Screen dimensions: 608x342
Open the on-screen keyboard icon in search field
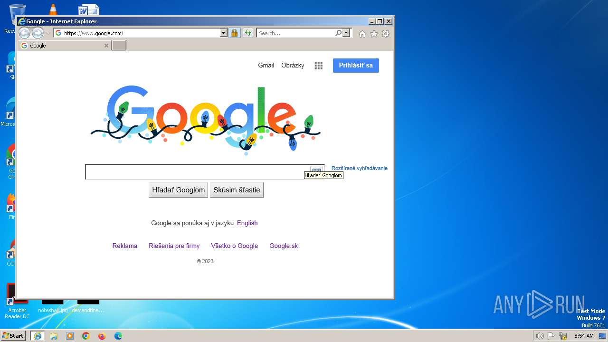pyautogui.click(x=316, y=170)
